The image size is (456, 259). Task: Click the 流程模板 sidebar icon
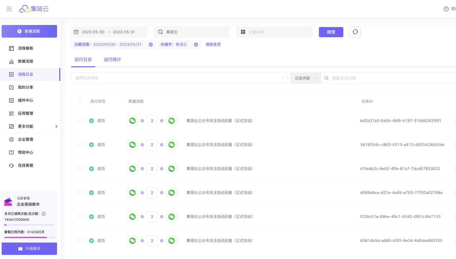[x=11, y=48]
